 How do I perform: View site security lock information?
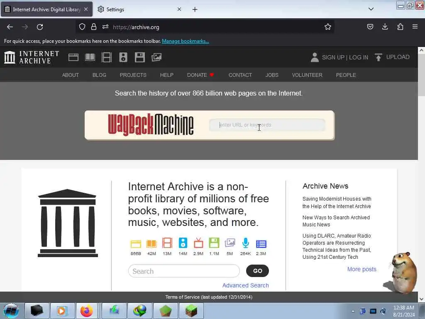click(94, 27)
